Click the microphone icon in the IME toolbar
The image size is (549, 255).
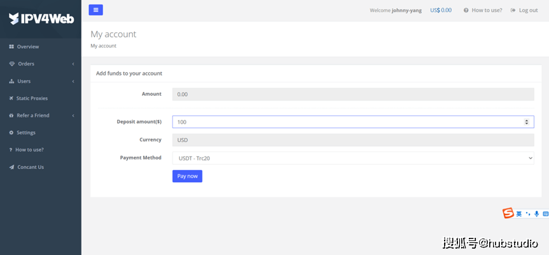coord(537,214)
